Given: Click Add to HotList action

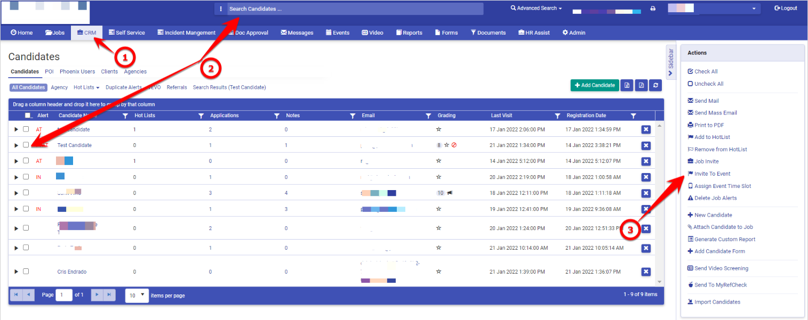Looking at the screenshot, I should (709, 137).
